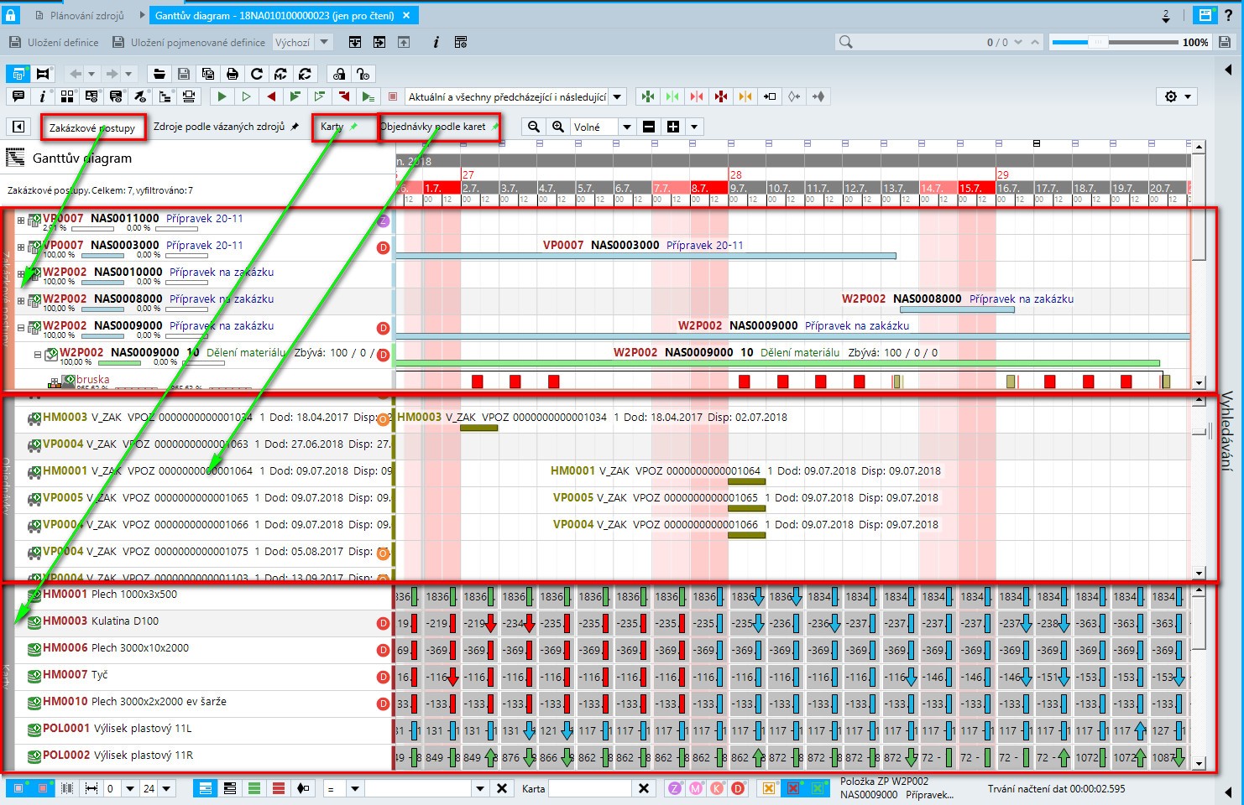Viewport: 1244px width, 805px height.
Task: Click the padlock lock icon
Action: 11,15
